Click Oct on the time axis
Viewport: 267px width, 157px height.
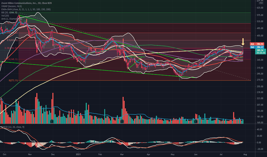[x=4, y=154]
